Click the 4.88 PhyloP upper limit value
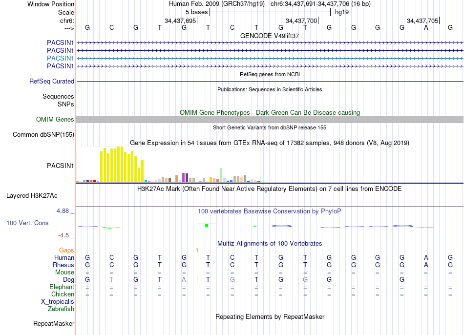This screenshot has height=335, width=464. point(63,211)
